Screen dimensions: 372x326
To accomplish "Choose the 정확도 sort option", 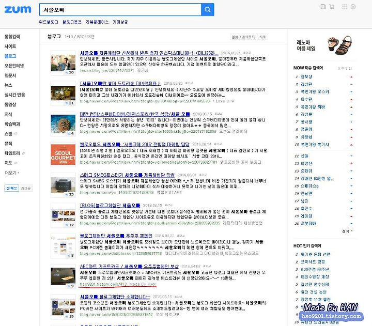I will [11, 189].
